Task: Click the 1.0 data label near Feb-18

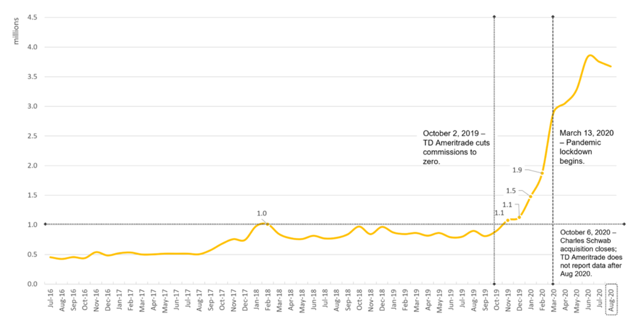Action: (262, 213)
